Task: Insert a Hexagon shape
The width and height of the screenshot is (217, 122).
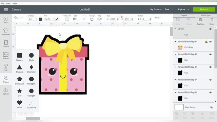Action: (31, 81)
